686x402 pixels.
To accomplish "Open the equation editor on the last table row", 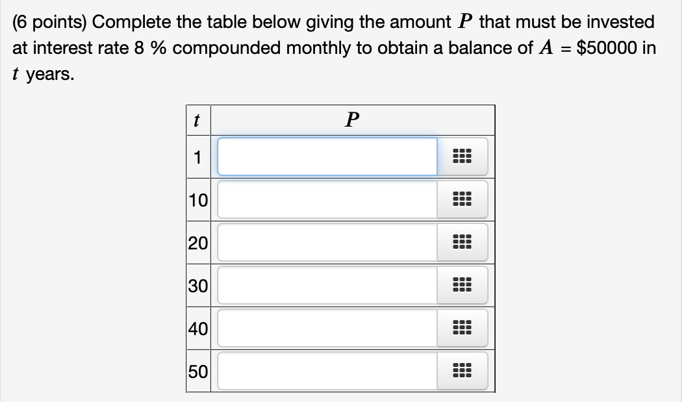I will pos(462,371).
